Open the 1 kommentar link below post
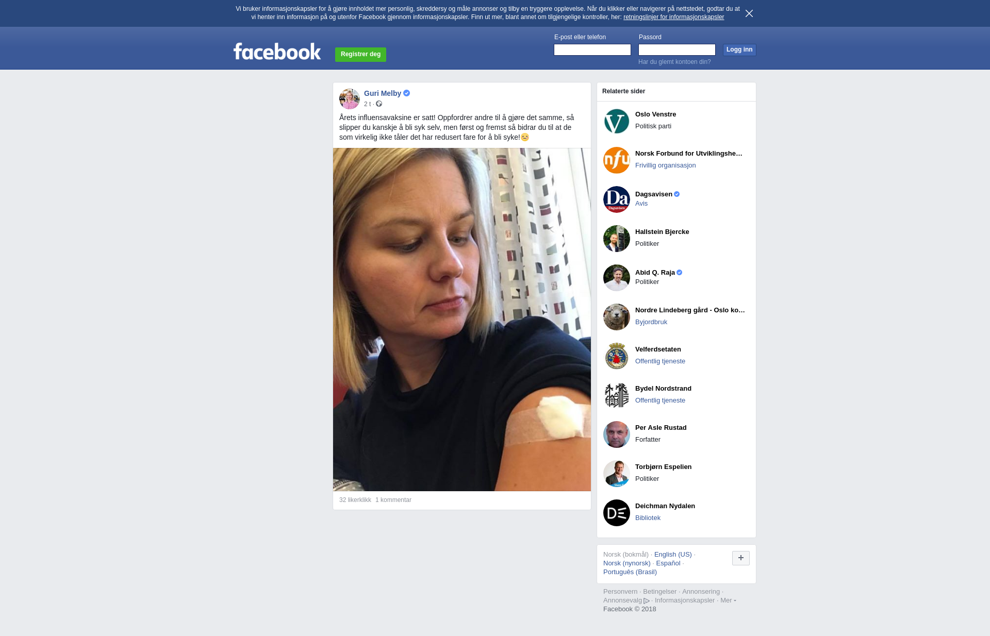The width and height of the screenshot is (990, 636). pyautogui.click(x=393, y=500)
